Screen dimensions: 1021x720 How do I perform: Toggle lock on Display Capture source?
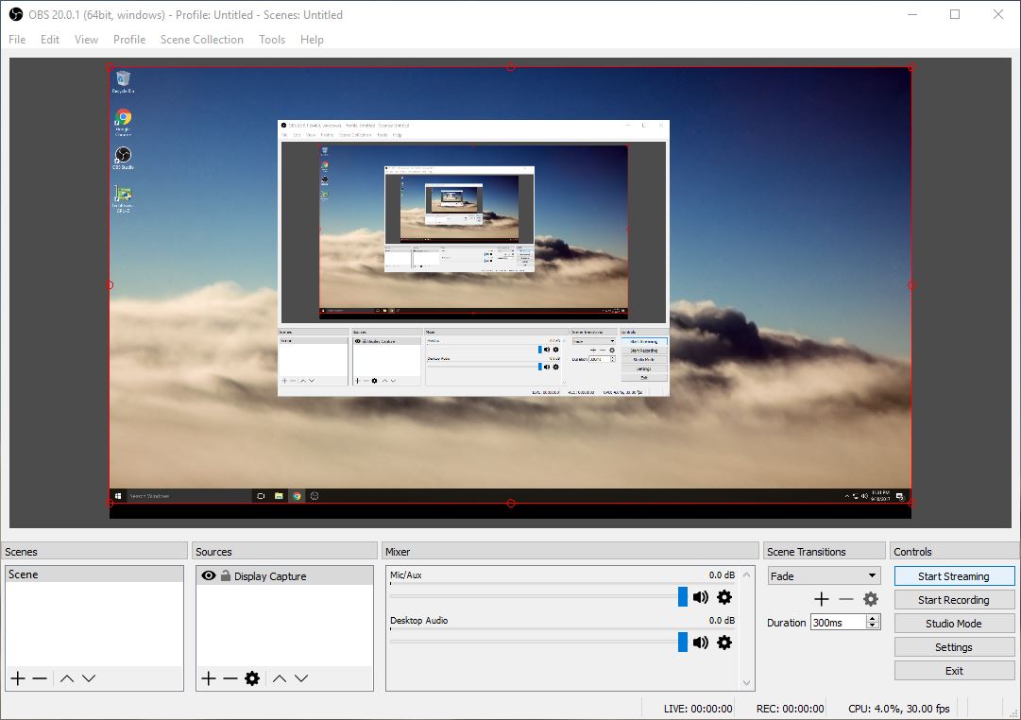pos(226,575)
